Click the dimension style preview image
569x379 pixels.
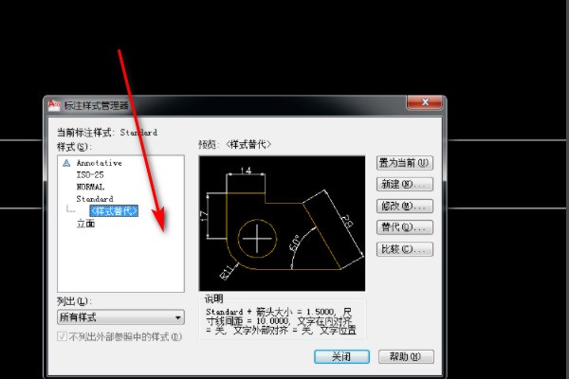click(x=282, y=224)
